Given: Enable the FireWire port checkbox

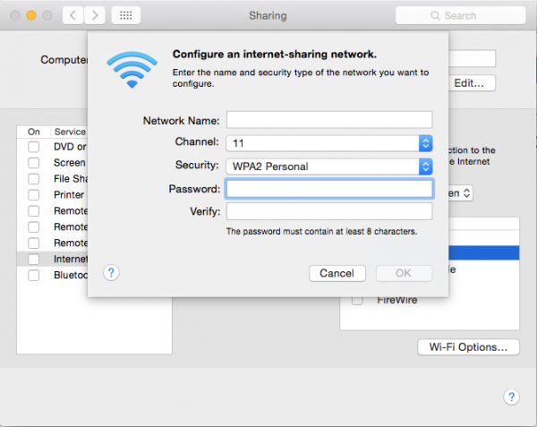Looking at the screenshot, I should click(358, 300).
